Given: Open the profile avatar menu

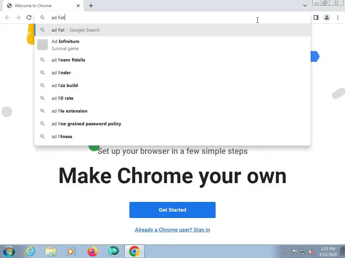Looking at the screenshot, I should (x=327, y=17).
